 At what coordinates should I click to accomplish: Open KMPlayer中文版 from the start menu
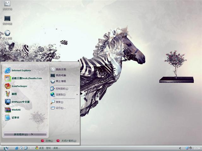(17, 102)
